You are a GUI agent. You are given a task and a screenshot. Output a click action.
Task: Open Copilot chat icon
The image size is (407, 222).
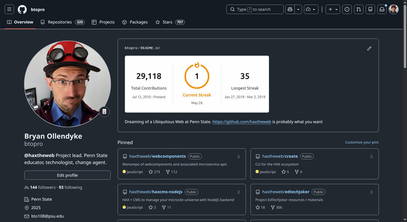pos(290,9)
